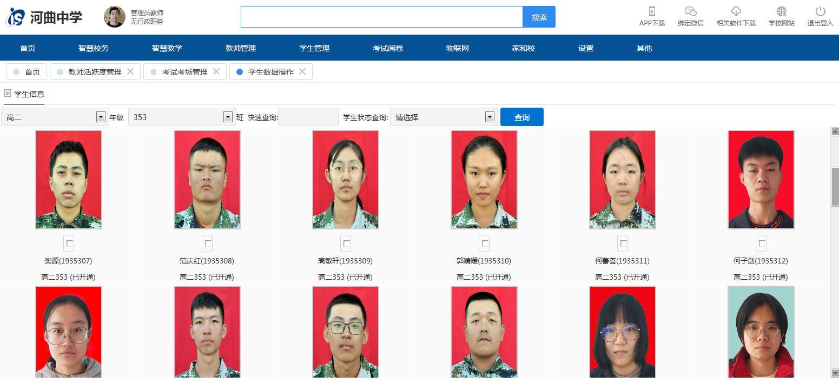Click the top search input box

click(x=382, y=17)
